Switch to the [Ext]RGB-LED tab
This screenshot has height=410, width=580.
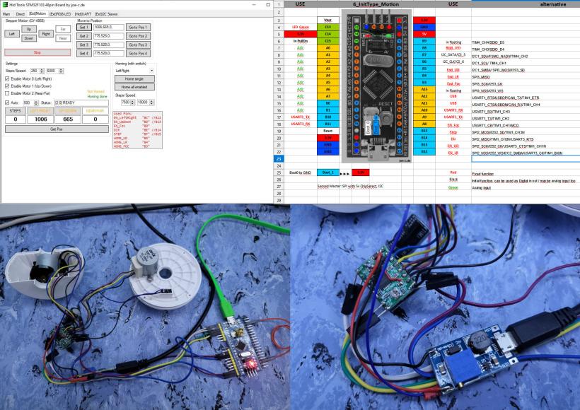(59, 13)
